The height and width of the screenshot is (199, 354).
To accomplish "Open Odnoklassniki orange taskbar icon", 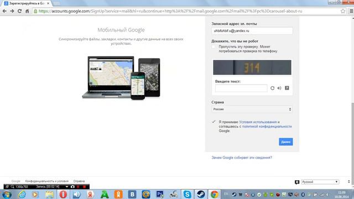I will (118, 194).
